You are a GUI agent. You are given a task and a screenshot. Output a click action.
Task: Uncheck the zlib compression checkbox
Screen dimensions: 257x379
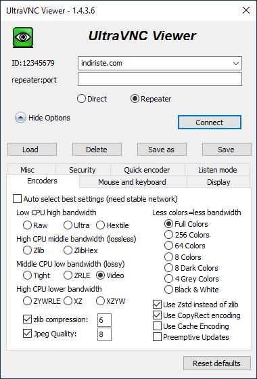click(27, 319)
